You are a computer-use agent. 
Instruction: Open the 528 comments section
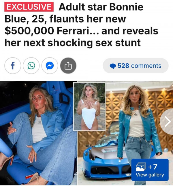[136, 66]
